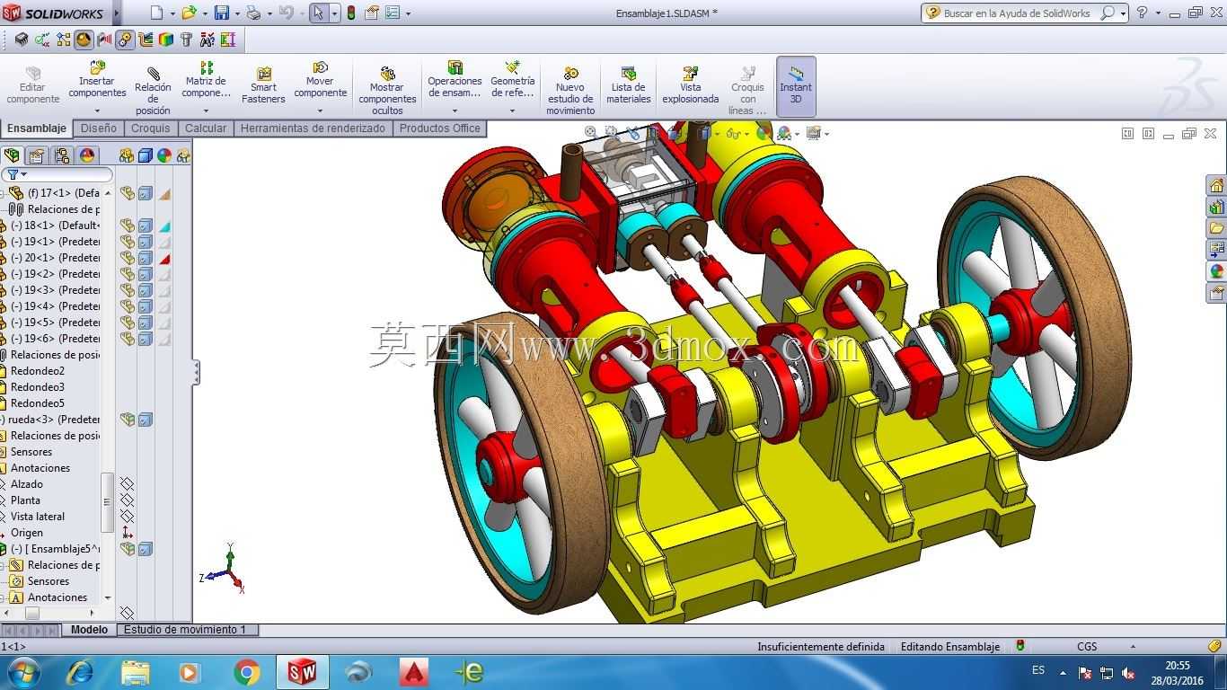Switch to Estudio de movimiento 1 tab
The image size is (1227, 690).
point(185,630)
